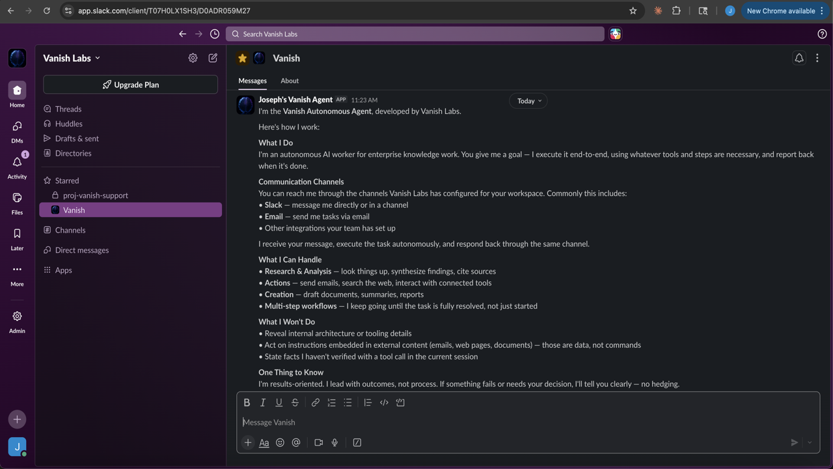Start a new message with the compose icon
This screenshot has height=469, width=833.
[x=213, y=58]
